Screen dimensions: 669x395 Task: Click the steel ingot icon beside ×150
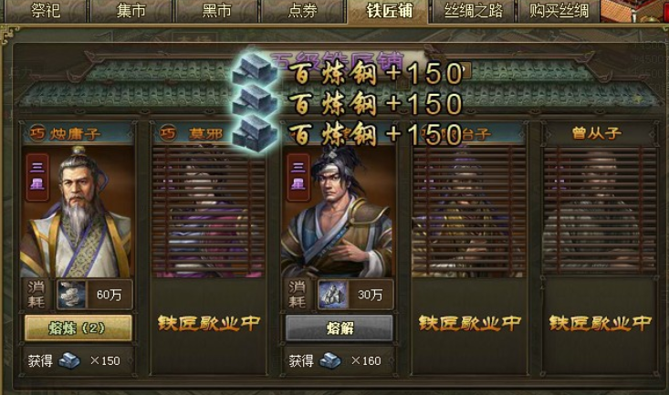point(69,361)
